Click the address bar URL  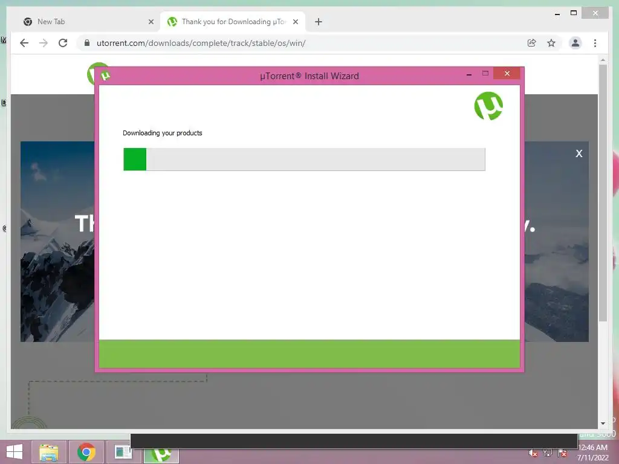[201, 43]
